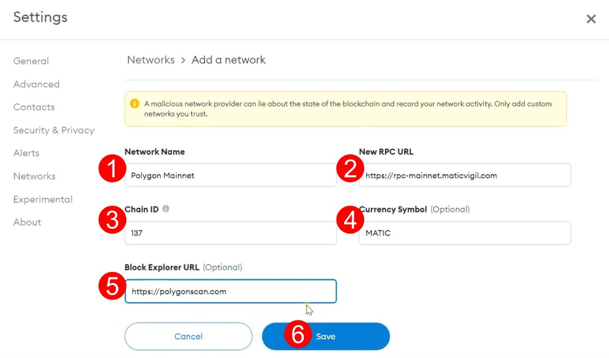Click the red step 2 badge
The width and height of the screenshot is (609, 358).
click(x=350, y=169)
